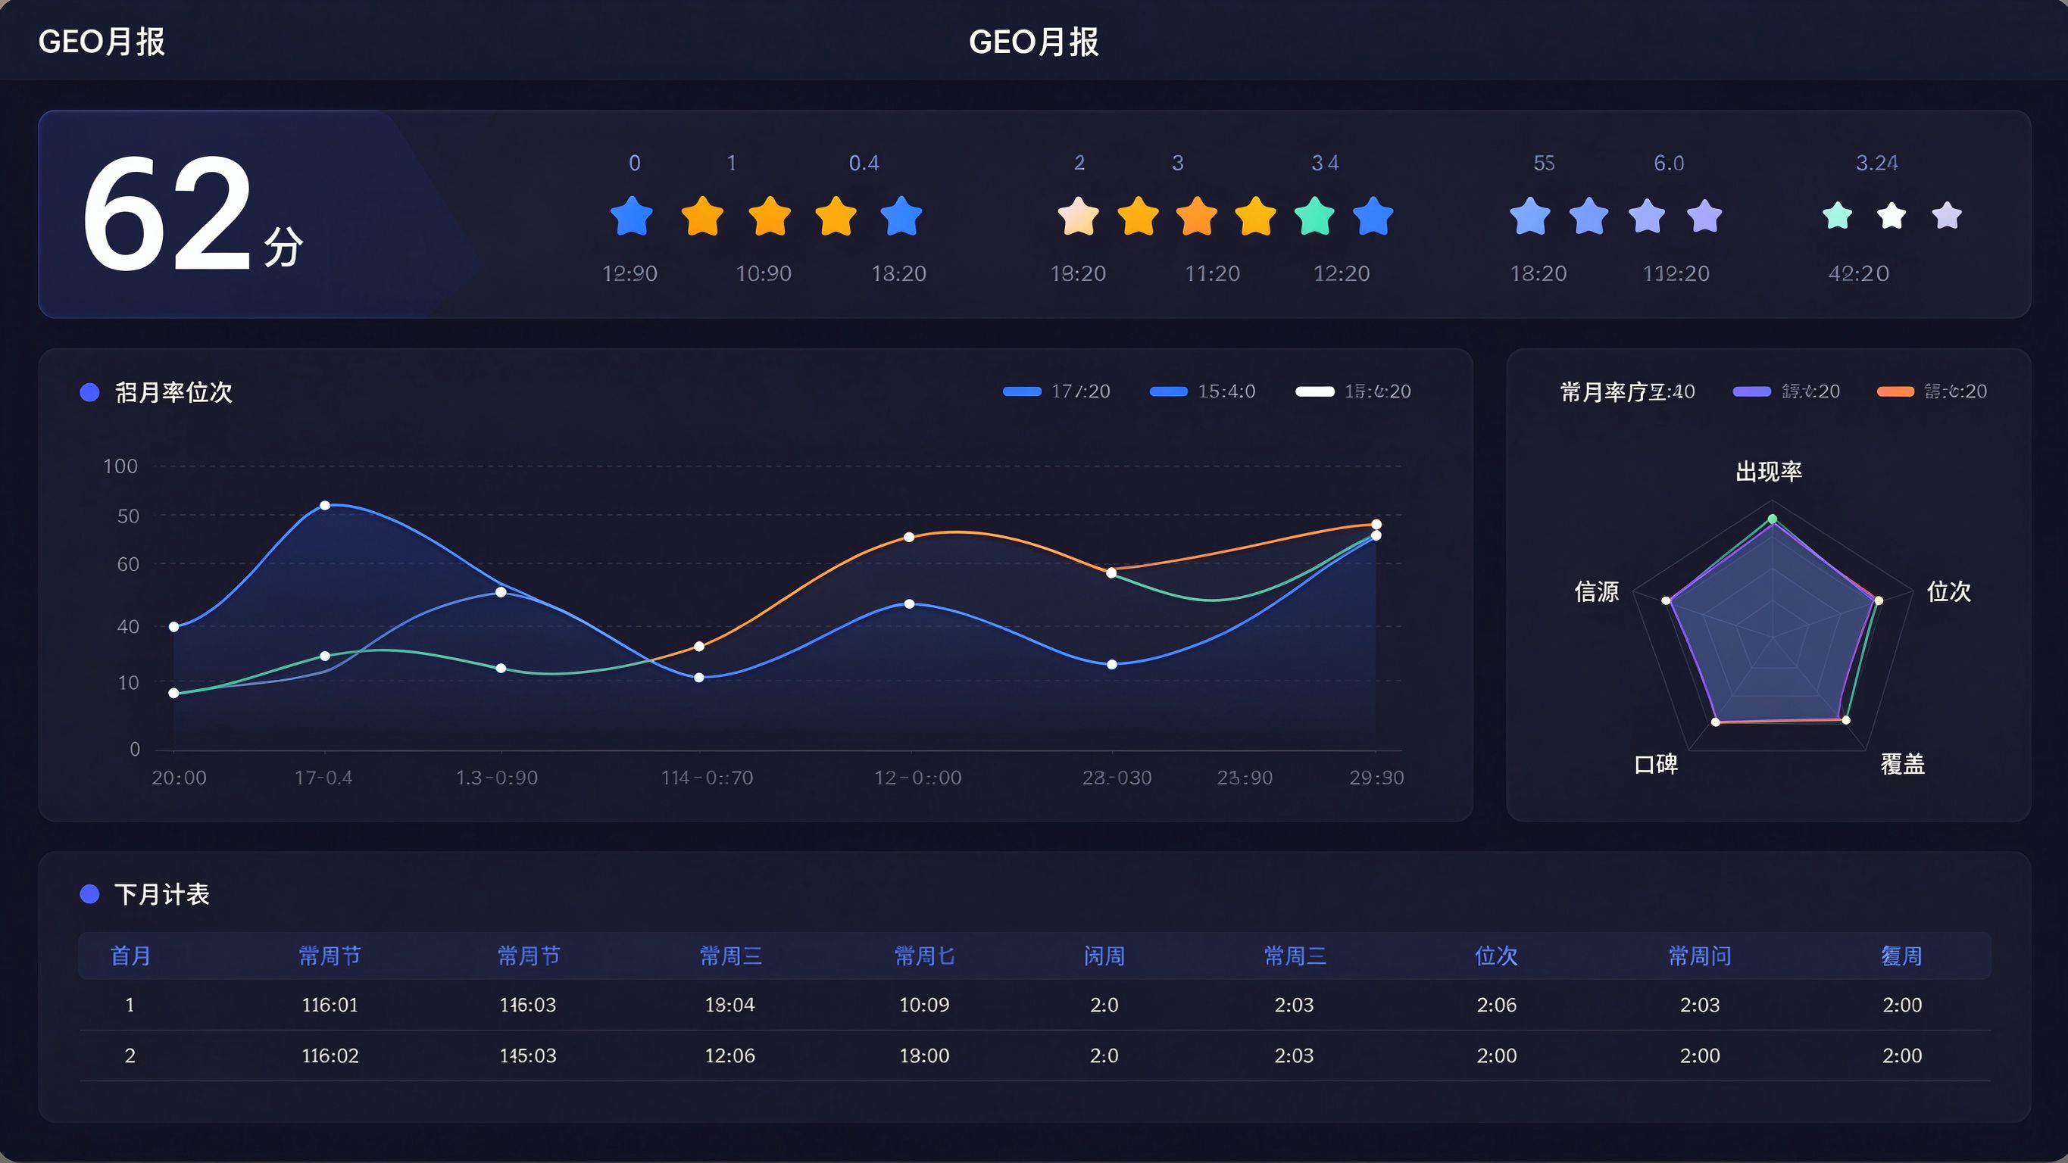This screenshot has height=1163, width=2068.
Task: Toggle the 15:4:0 legend series
Action: tap(1203, 391)
